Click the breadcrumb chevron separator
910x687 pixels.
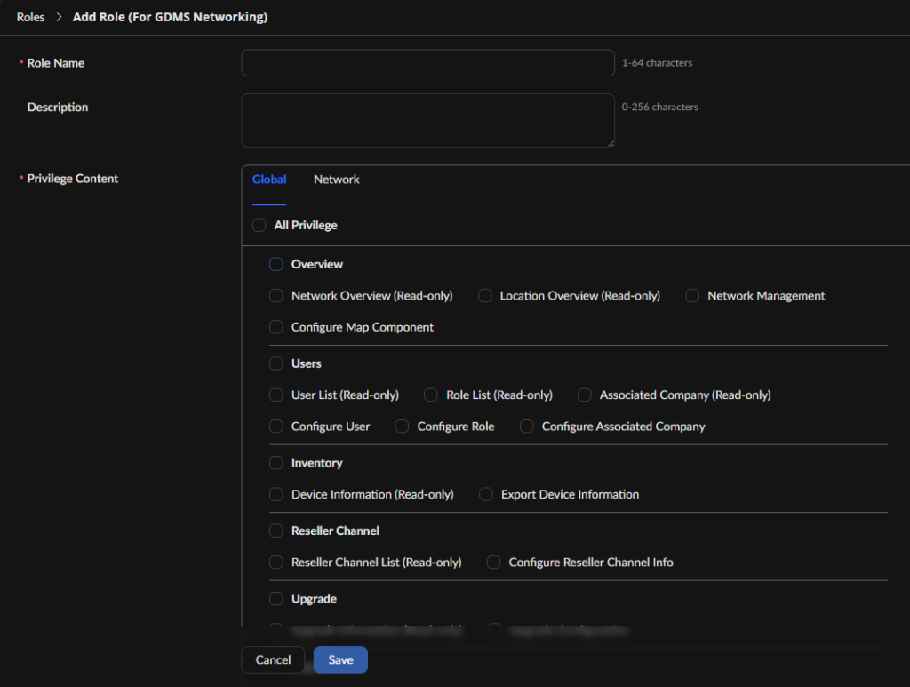click(59, 17)
